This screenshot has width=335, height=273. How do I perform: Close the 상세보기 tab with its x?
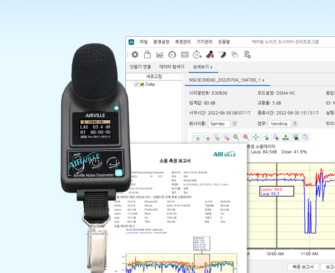pos(212,68)
